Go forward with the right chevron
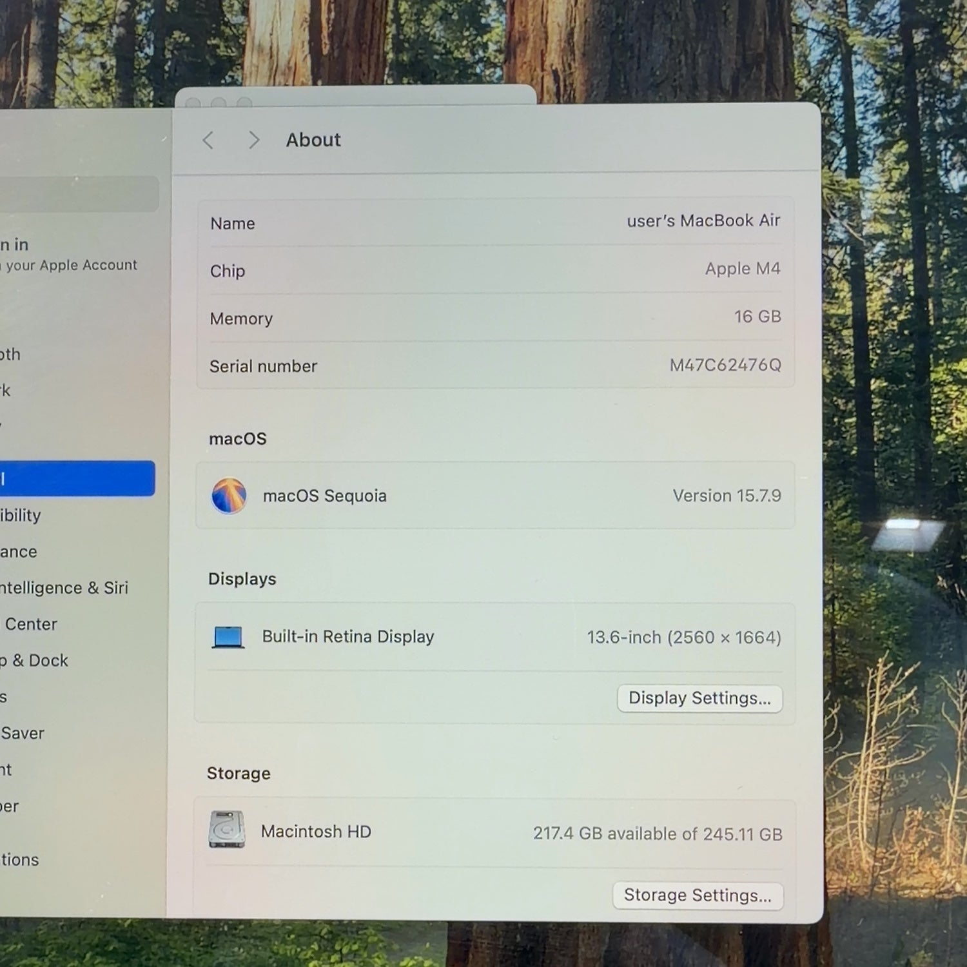The image size is (967, 967). pos(254,140)
